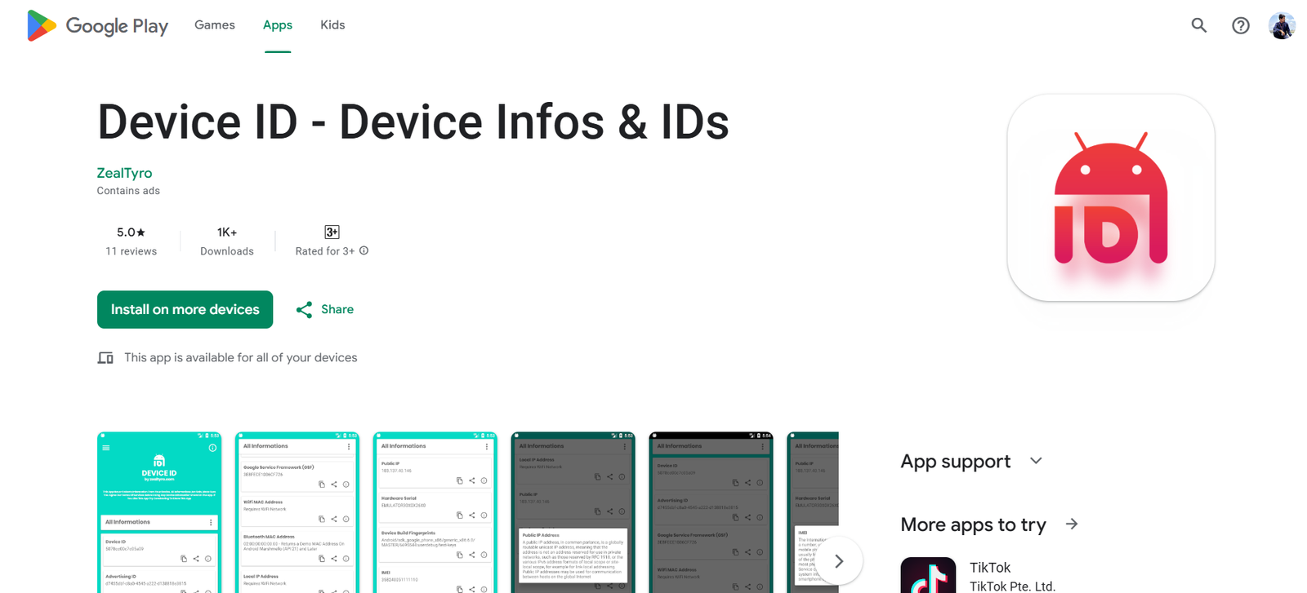Click the Device ID app icon
This screenshot has width=1307, height=593.
[x=1110, y=198]
